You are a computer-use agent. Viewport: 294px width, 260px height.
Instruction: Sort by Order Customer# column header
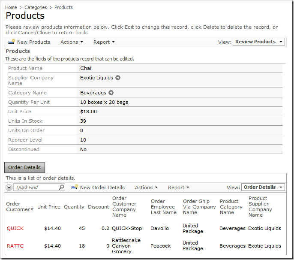[20, 207]
